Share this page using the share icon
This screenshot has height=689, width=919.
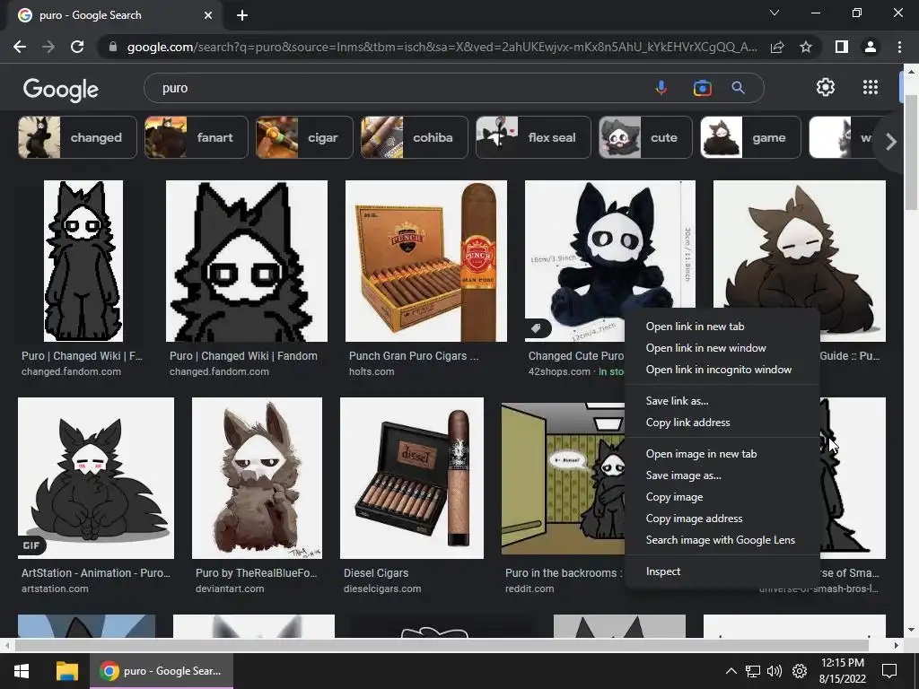(777, 47)
